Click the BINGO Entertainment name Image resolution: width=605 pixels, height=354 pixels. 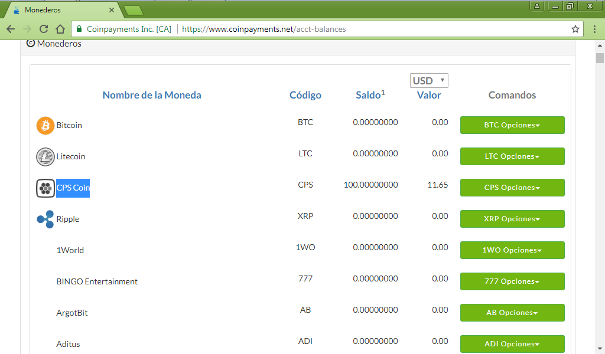(x=97, y=281)
